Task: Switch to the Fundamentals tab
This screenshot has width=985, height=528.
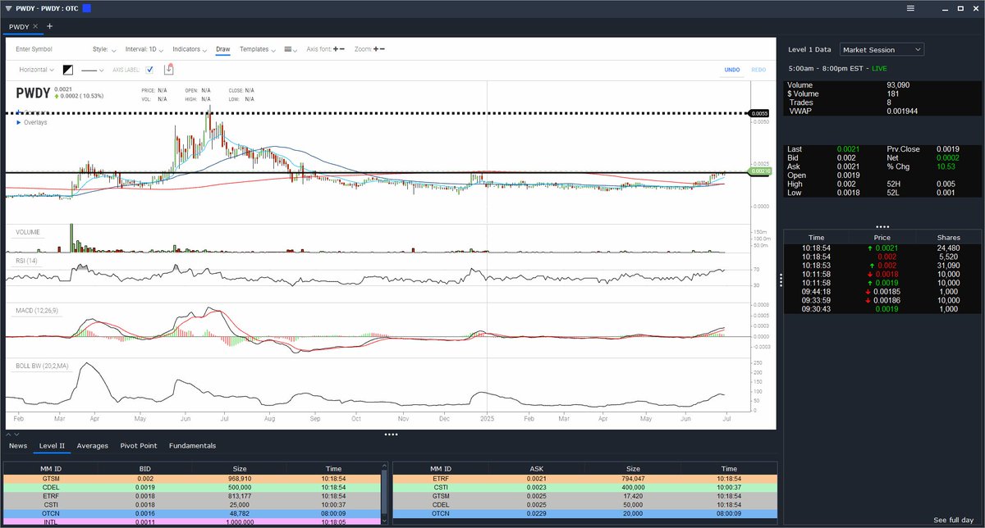Action: tap(192, 445)
